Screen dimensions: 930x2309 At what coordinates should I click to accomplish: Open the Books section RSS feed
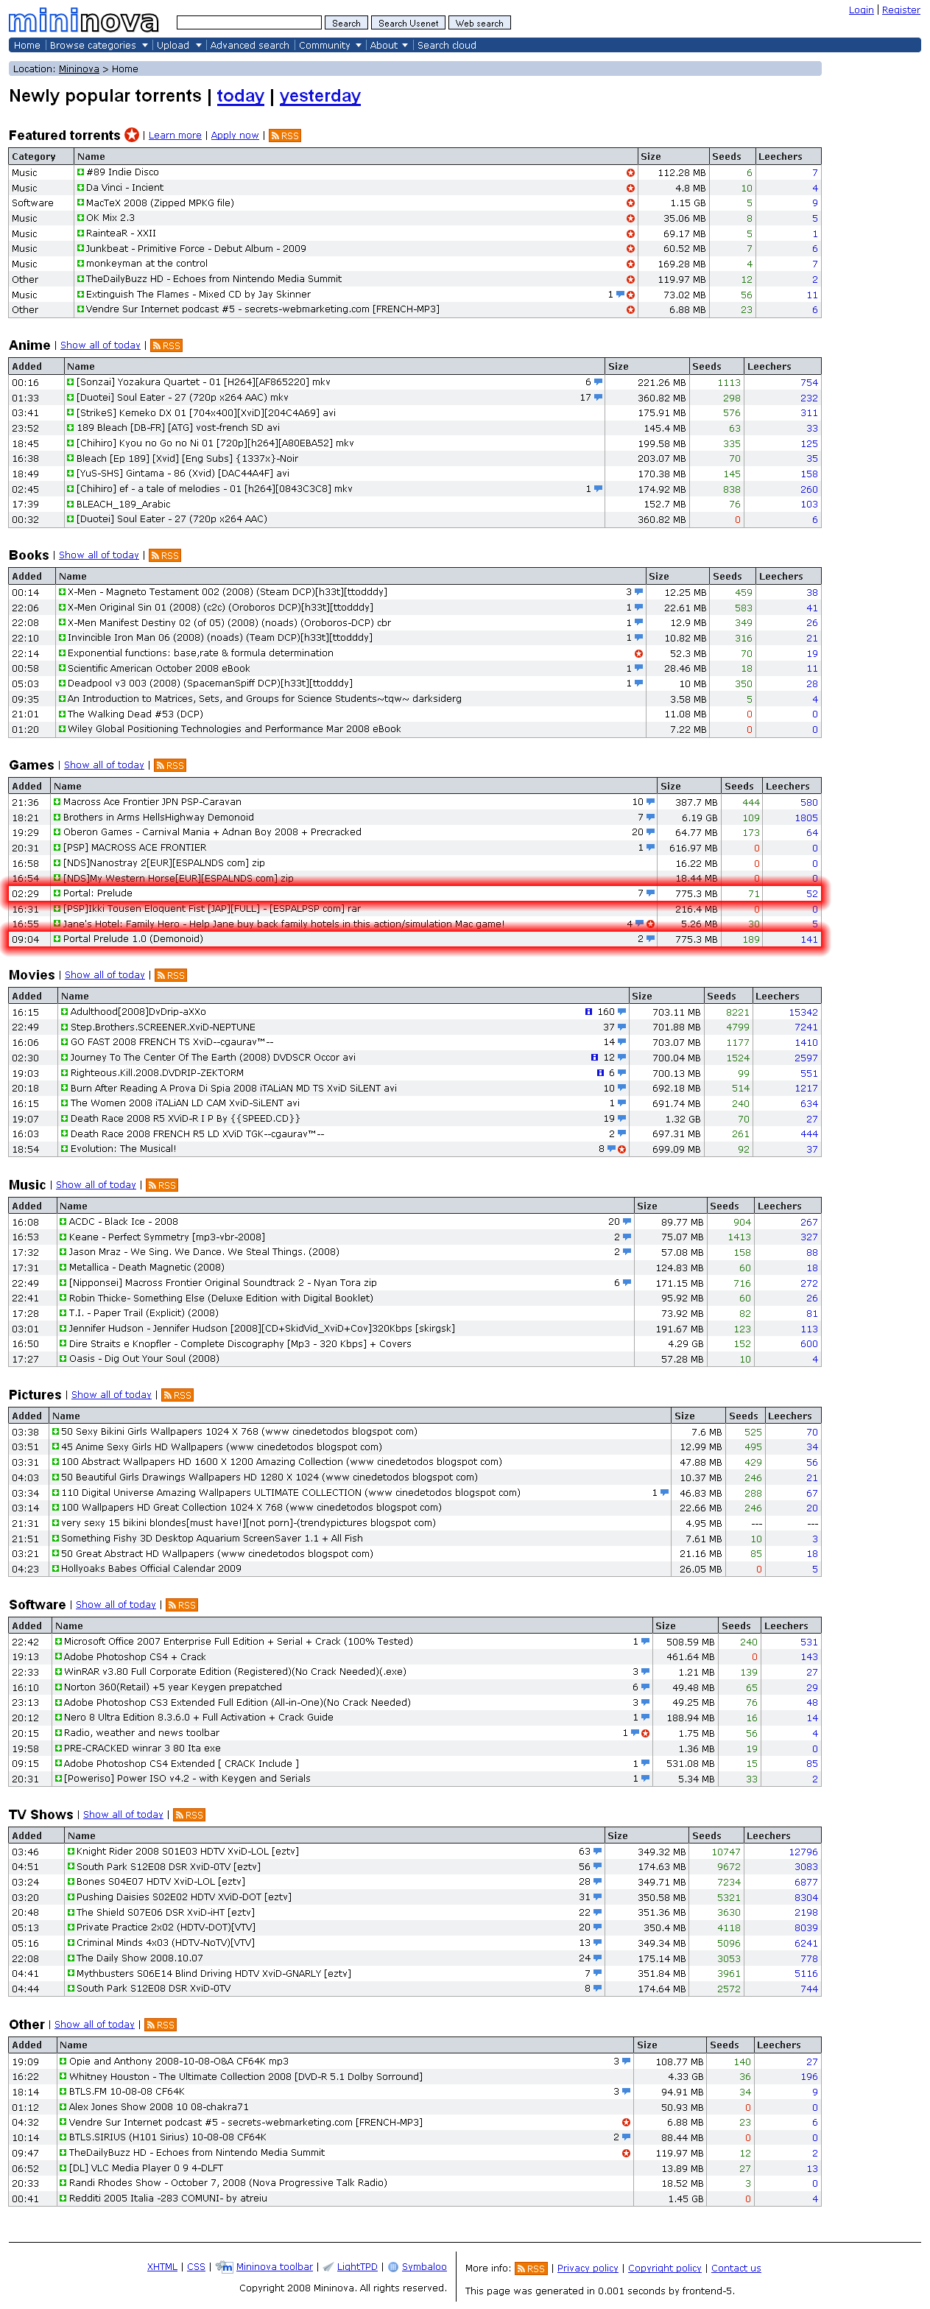point(165,556)
